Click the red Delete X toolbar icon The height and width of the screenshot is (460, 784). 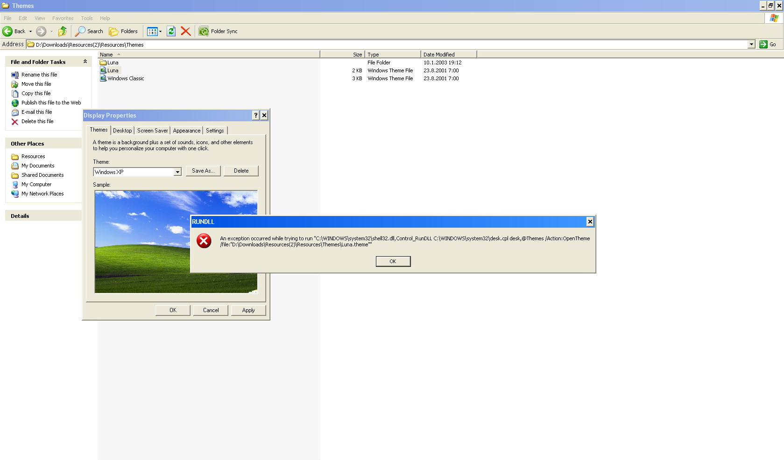coord(185,31)
